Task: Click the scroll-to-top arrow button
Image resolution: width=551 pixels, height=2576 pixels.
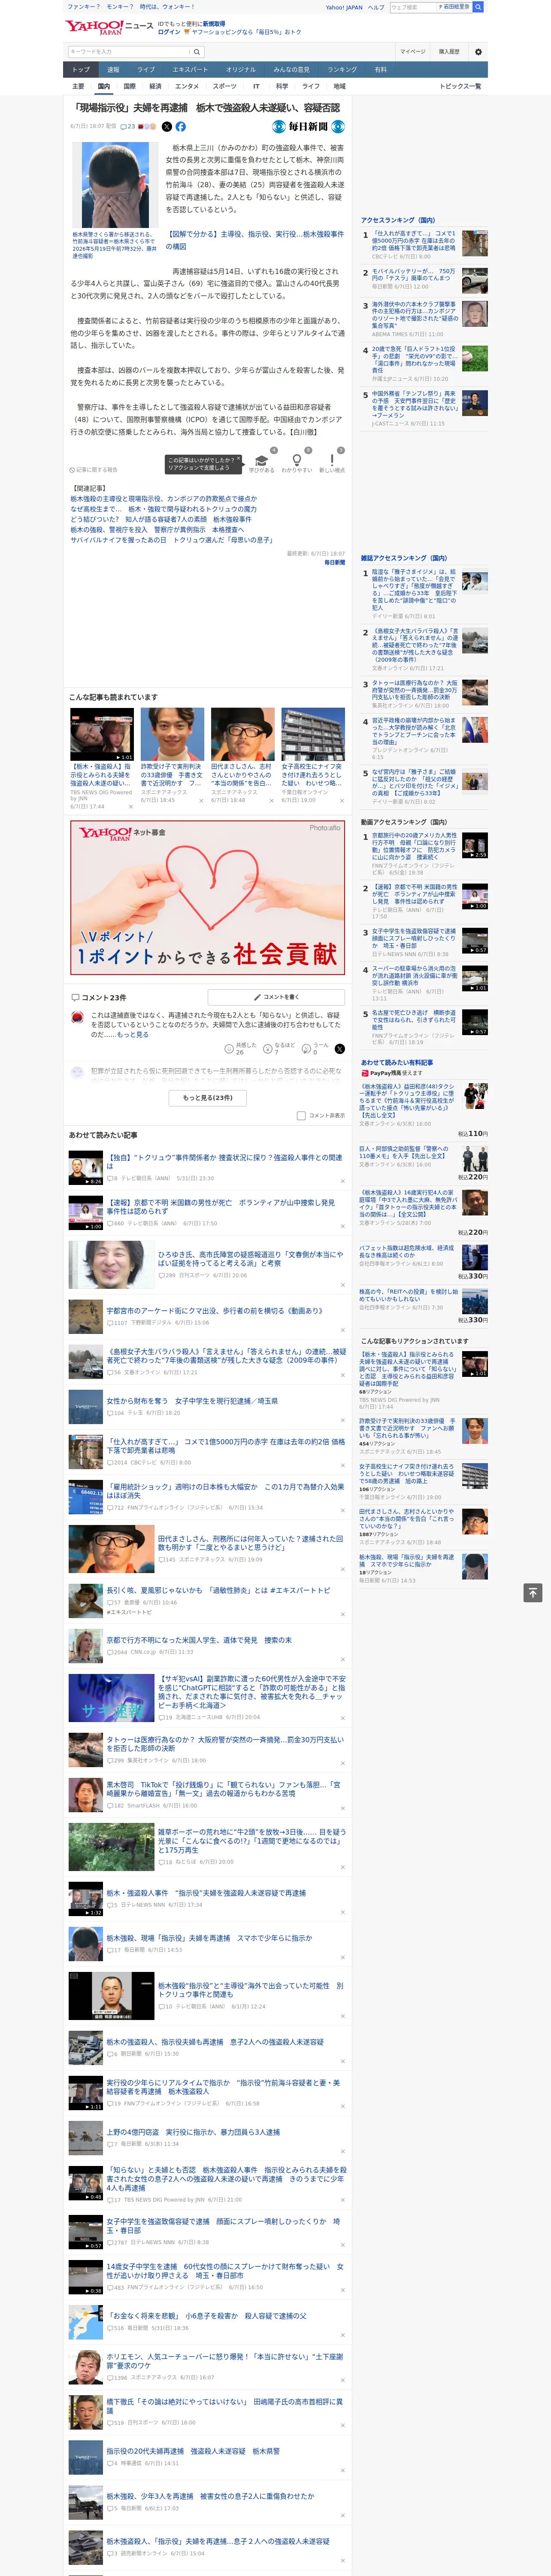Action: (533, 1592)
